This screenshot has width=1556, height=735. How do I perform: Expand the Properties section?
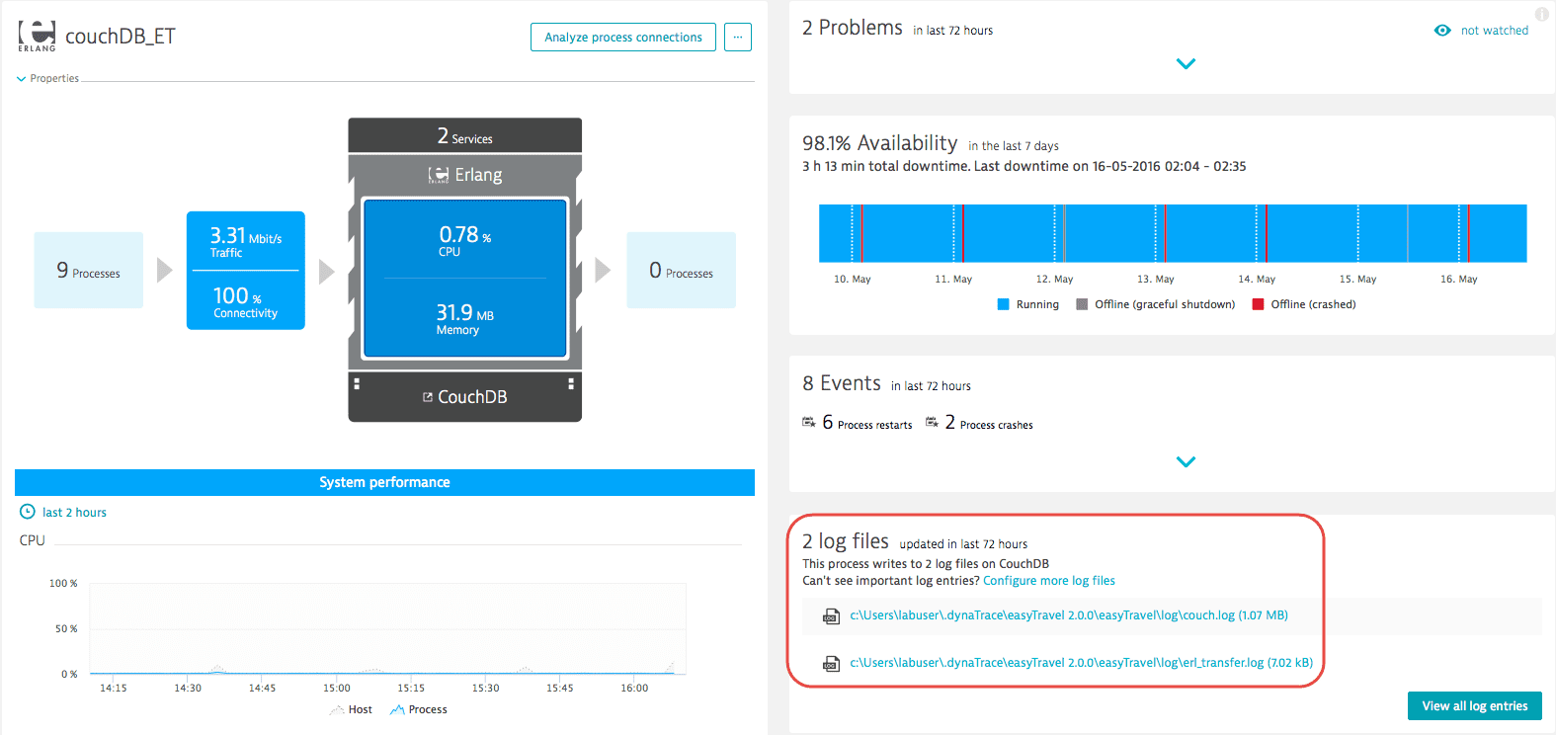point(47,78)
